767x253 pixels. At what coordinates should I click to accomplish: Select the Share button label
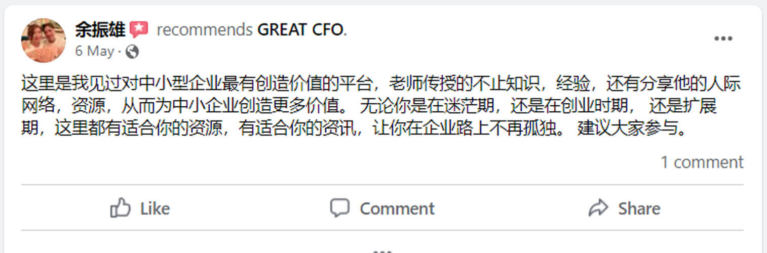[639, 208]
